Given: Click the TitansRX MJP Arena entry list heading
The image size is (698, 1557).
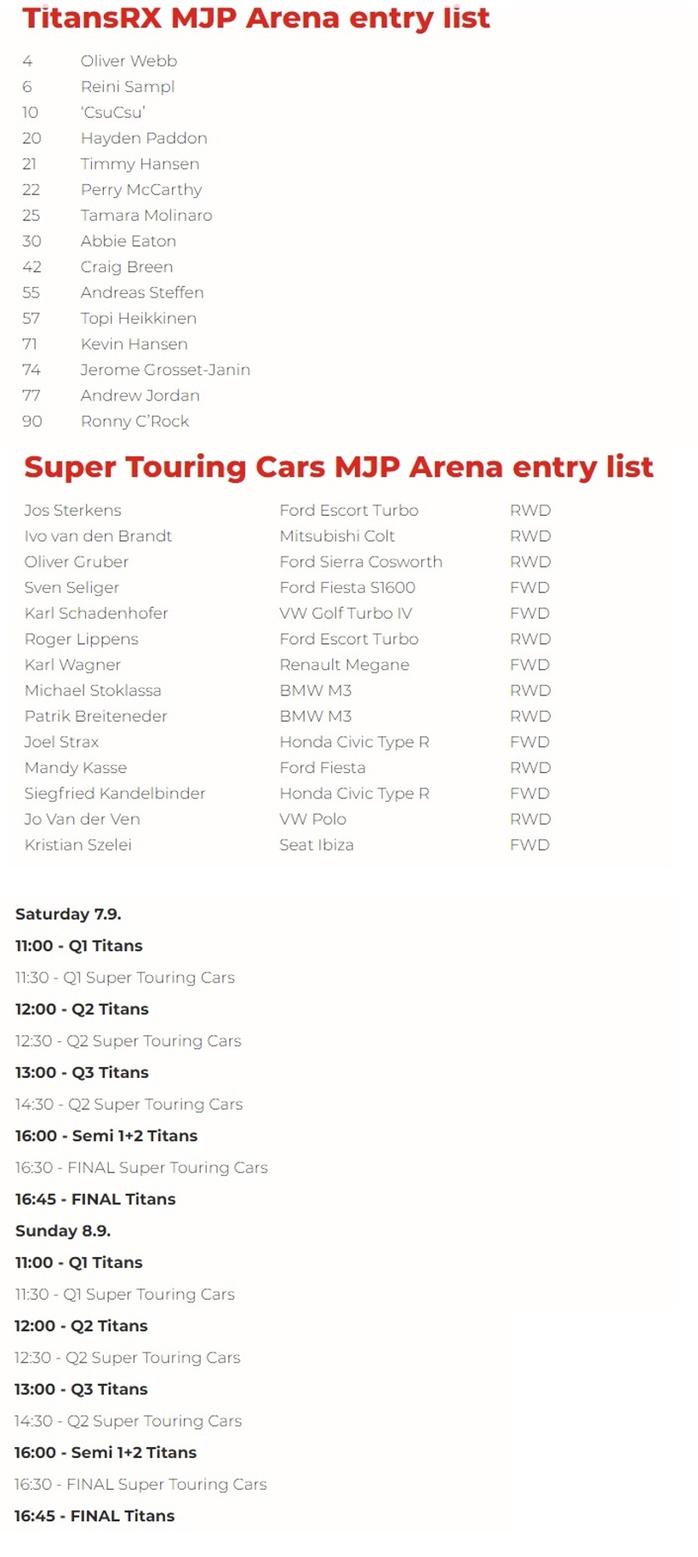Looking at the screenshot, I should pyautogui.click(x=256, y=18).
